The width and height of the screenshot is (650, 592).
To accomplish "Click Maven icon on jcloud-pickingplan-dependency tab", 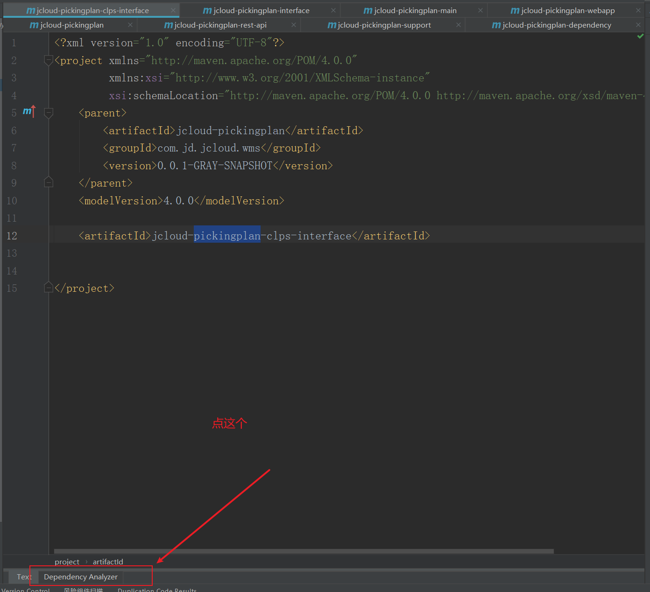I will pyautogui.click(x=496, y=25).
